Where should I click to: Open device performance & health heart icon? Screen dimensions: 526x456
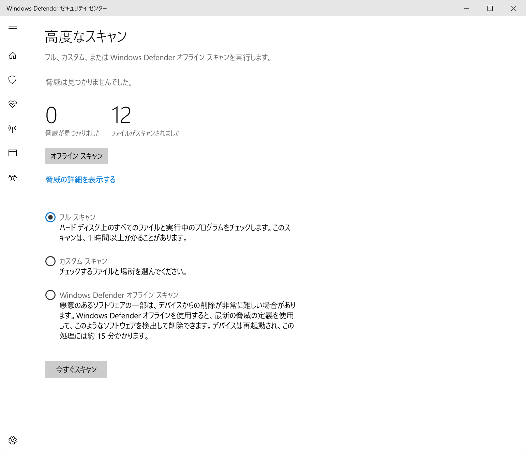pos(13,104)
